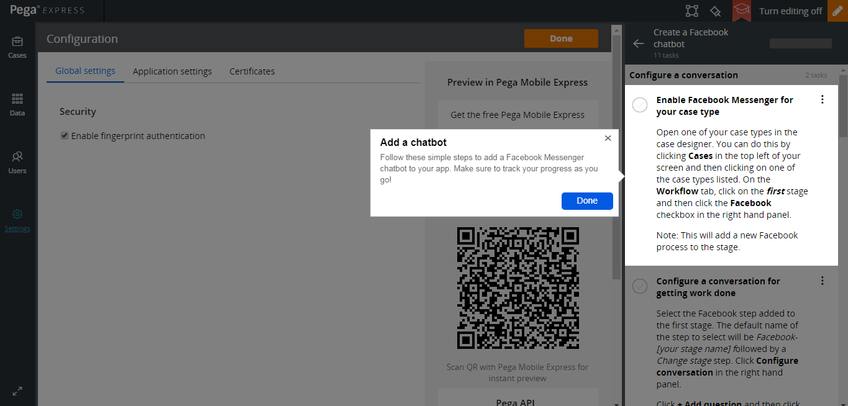The width and height of the screenshot is (848, 406).
Task: Select the Data icon in the sidebar
Action: pyautogui.click(x=17, y=102)
